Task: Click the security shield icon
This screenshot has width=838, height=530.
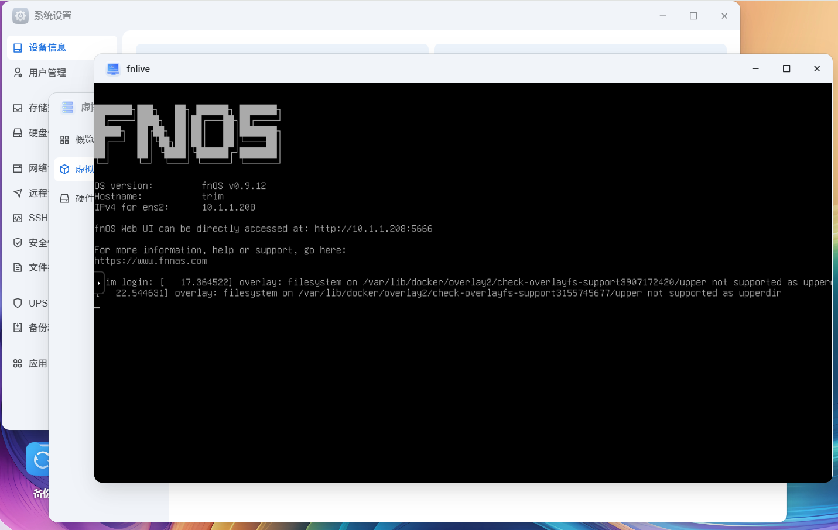Action: tap(18, 243)
